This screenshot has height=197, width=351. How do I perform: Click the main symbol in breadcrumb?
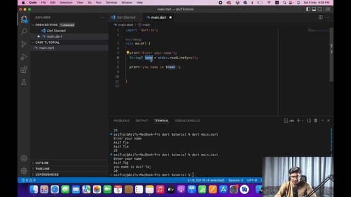click(146, 25)
